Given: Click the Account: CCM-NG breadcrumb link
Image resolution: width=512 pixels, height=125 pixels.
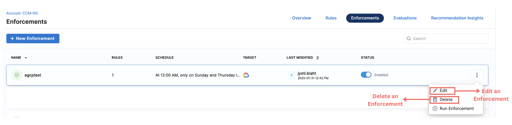Looking at the screenshot, I should tap(22, 13).
